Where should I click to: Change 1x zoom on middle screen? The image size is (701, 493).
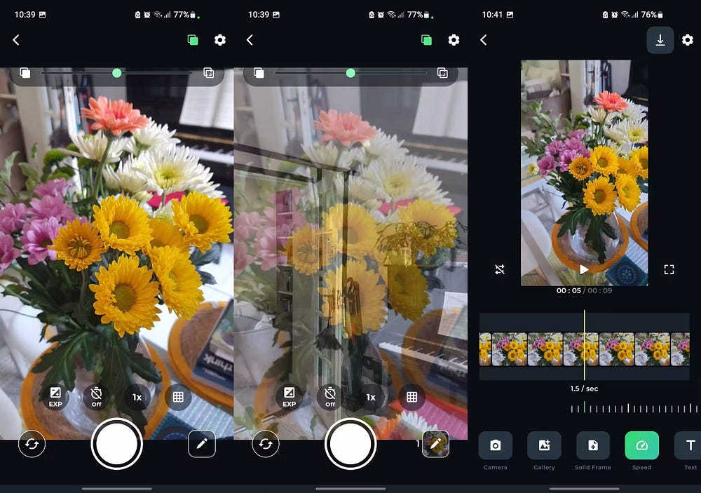[x=371, y=397]
